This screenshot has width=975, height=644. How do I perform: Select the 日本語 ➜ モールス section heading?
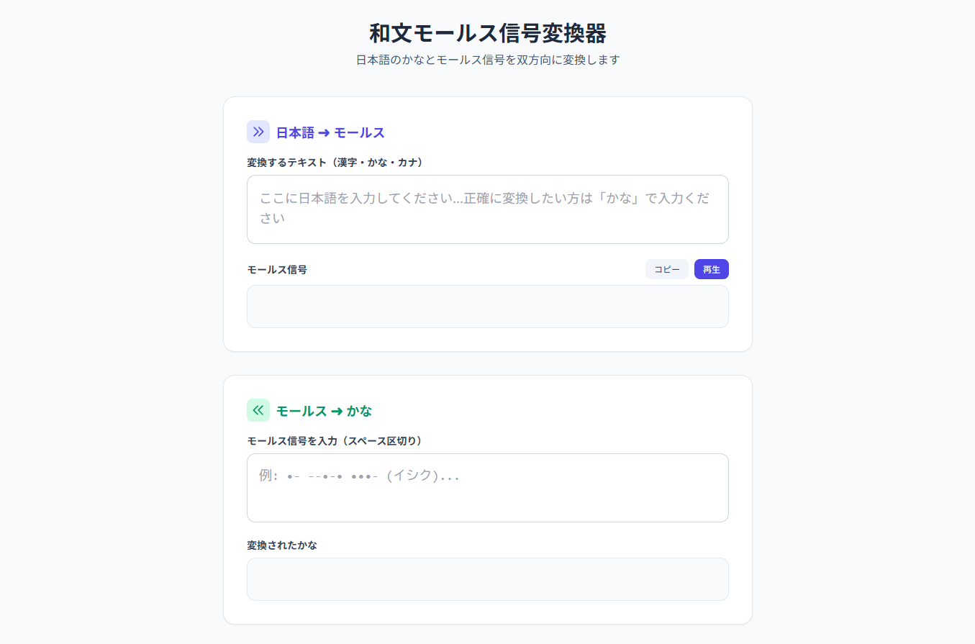pos(330,133)
